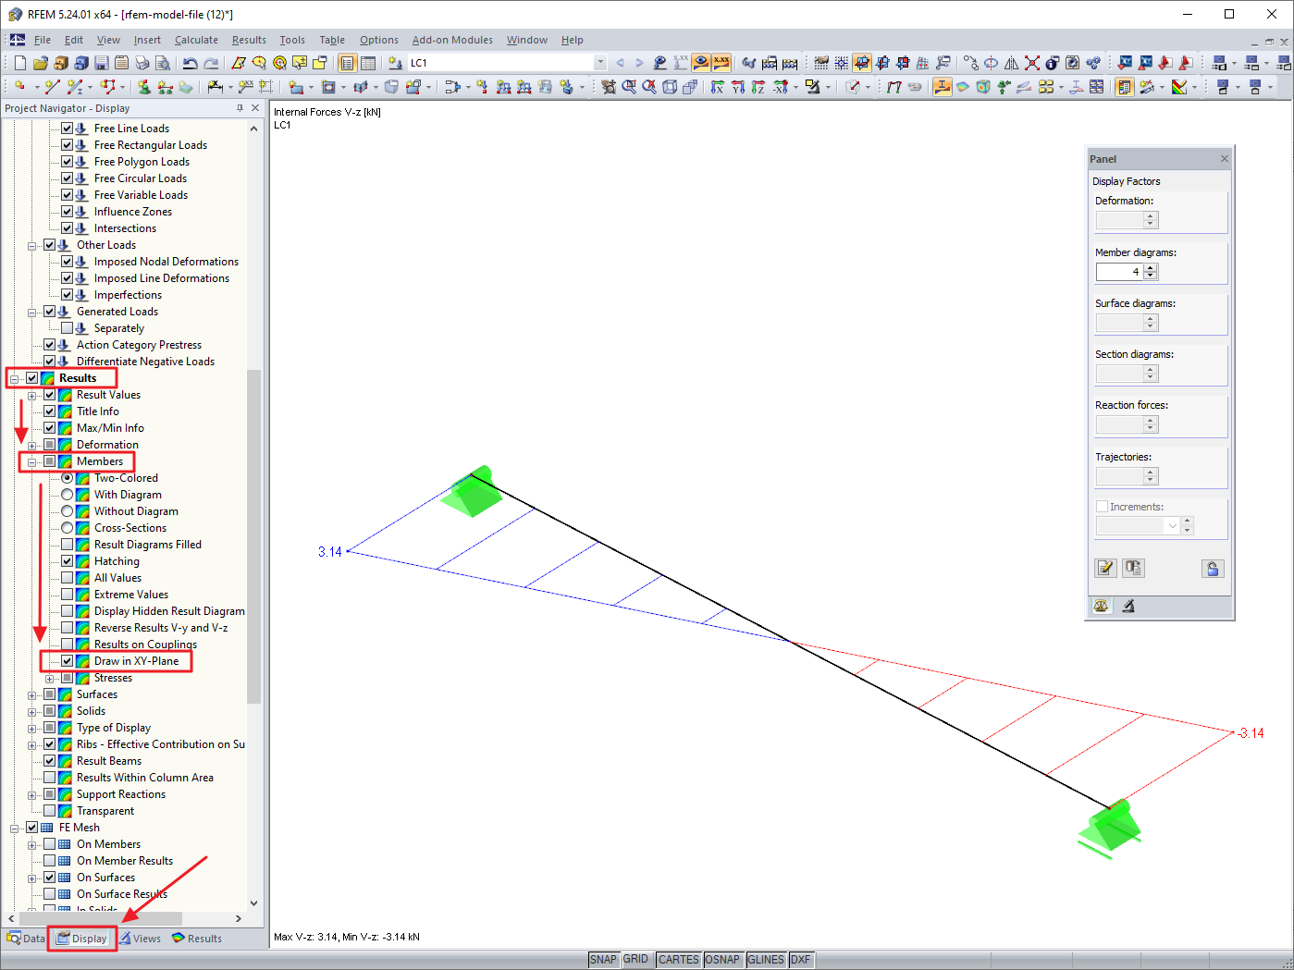Toggle OSNAP in the status bar
The image size is (1294, 970).
pos(722,960)
